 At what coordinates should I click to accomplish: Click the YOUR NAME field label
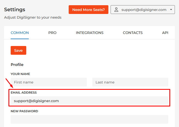tap(20, 74)
